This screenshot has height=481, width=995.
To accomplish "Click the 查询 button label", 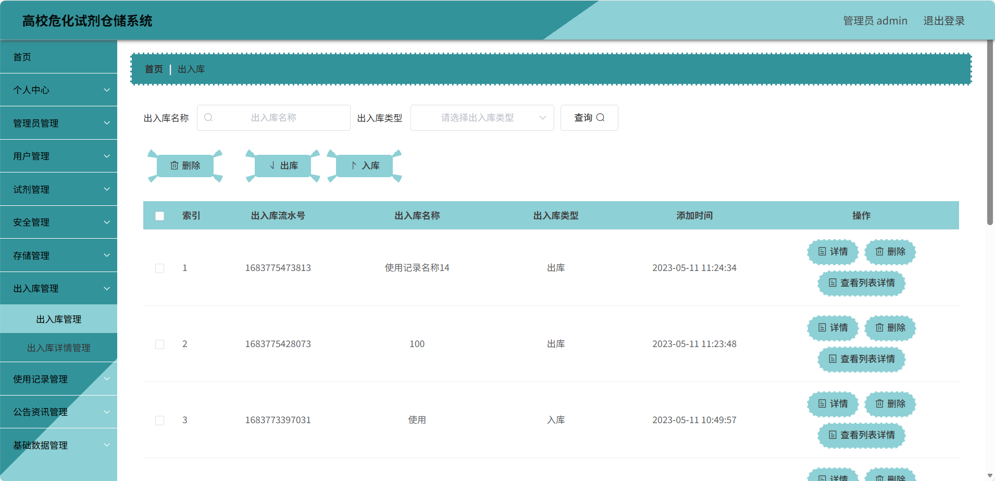I will click(583, 118).
